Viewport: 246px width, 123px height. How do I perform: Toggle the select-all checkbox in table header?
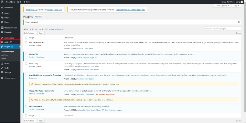26,38
